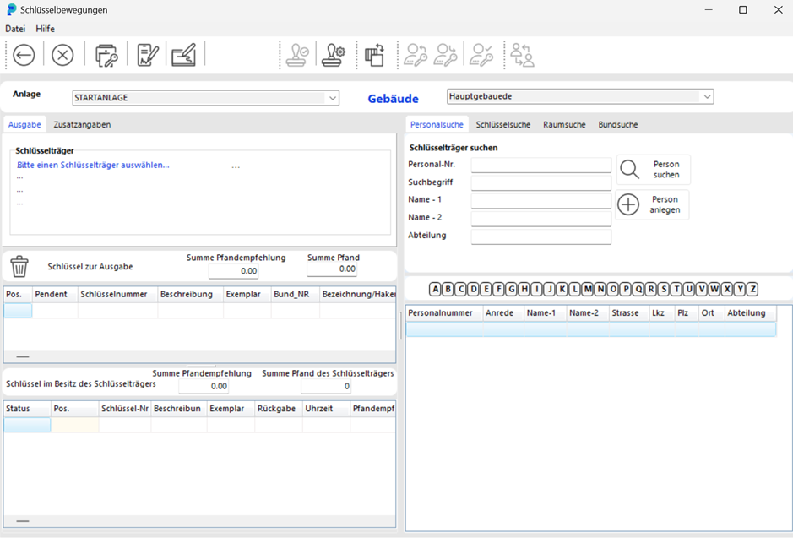793x554 pixels.
Task: Click the document transfer toolbar icon
Action: pos(374,56)
